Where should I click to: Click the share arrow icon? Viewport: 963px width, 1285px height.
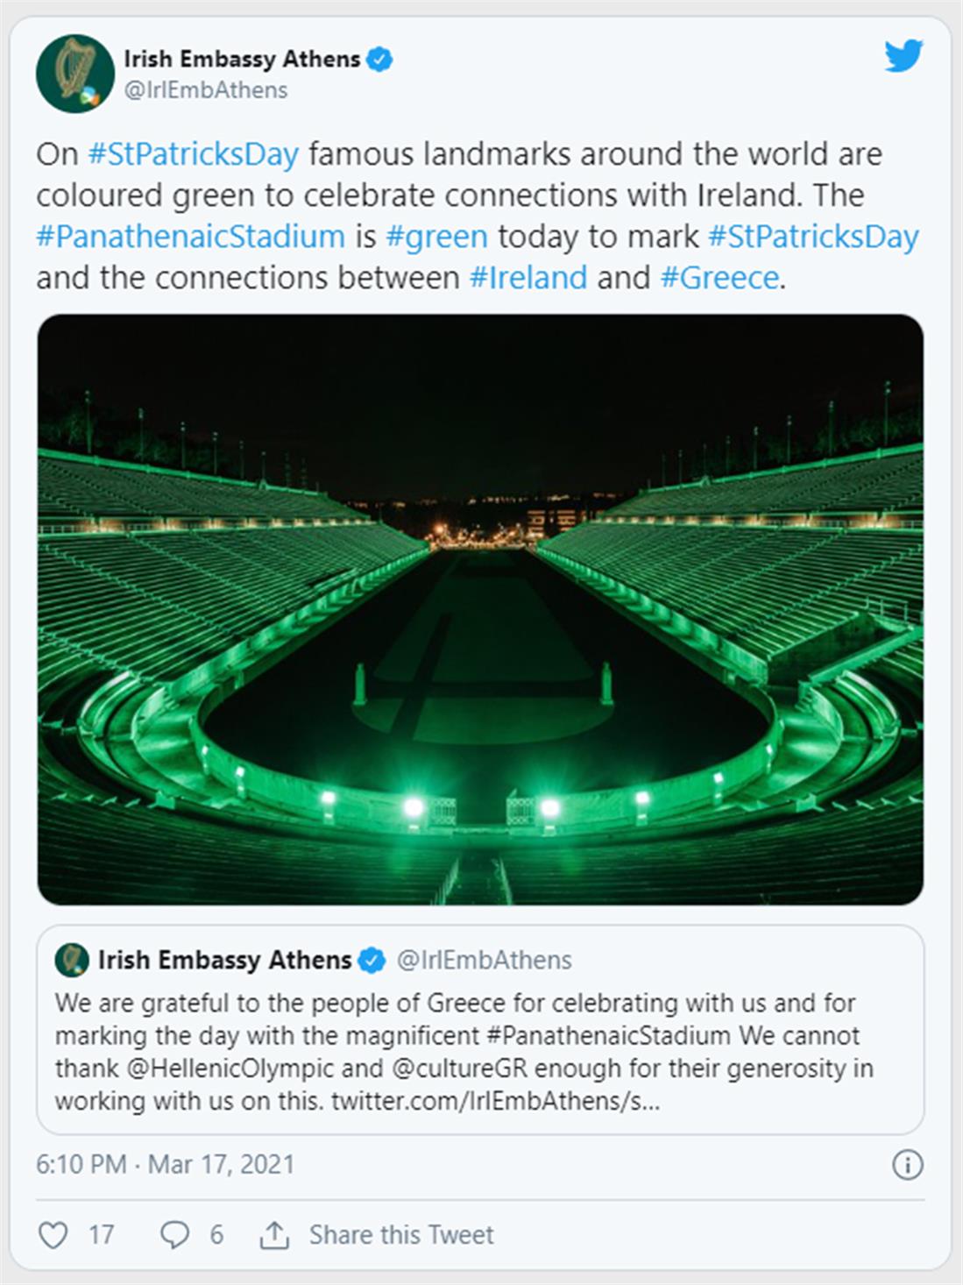pos(274,1235)
